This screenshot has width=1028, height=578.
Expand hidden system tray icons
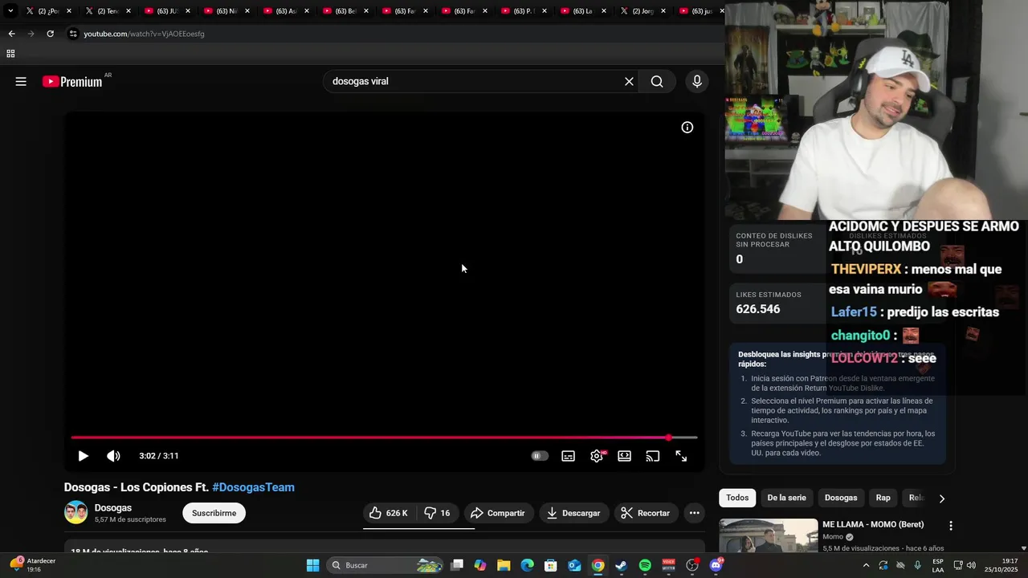click(866, 565)
